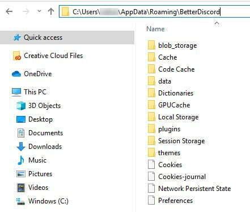Select the Cookies-journal file
The height and width of the screenshot is (212, 250).
coord(182,177)
